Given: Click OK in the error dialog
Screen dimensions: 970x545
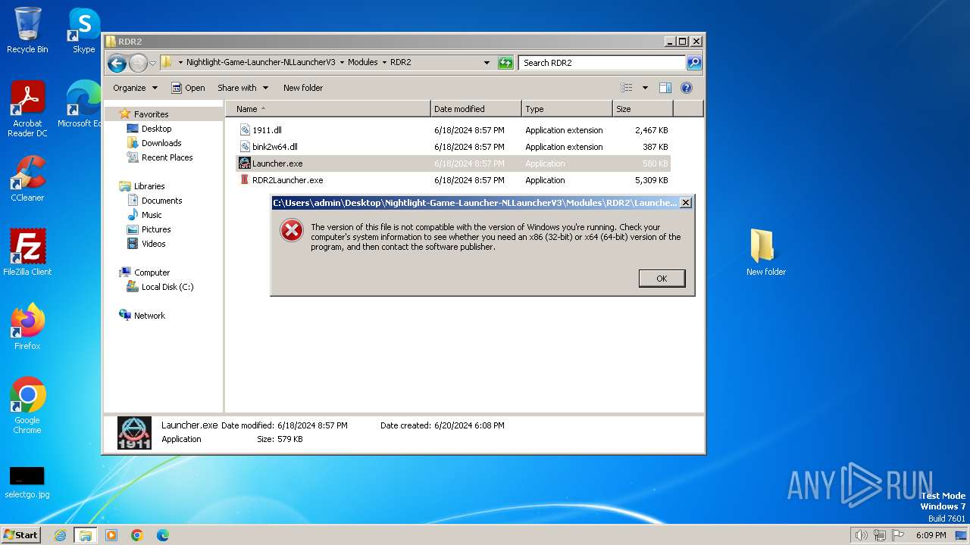Looking at the screenshot, I should (x=662, y=279).
